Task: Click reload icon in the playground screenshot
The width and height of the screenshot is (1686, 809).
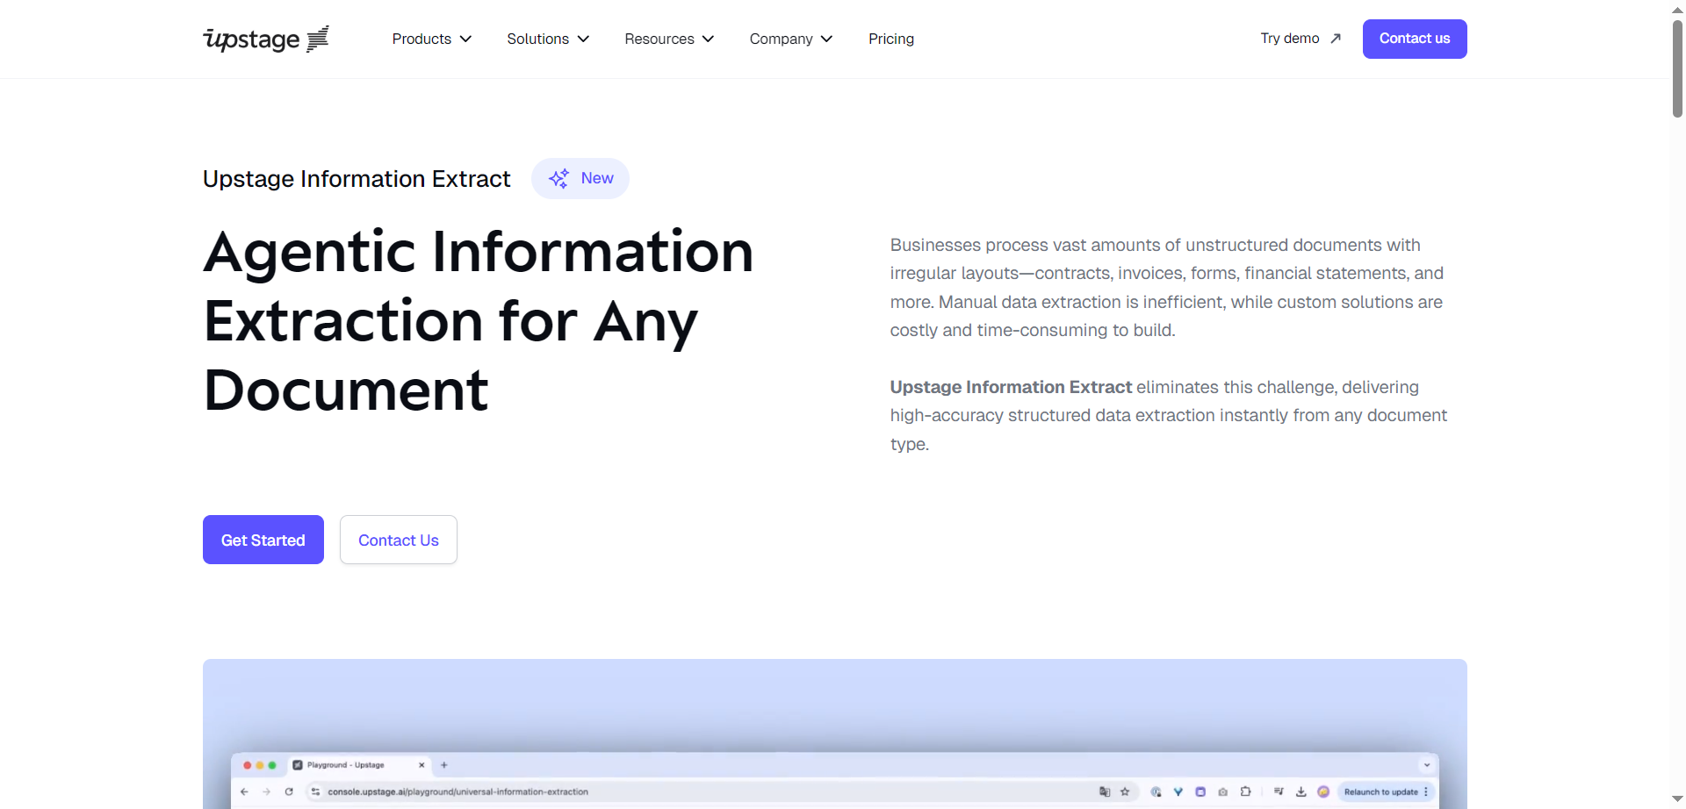Action: [x=289, y=791]
